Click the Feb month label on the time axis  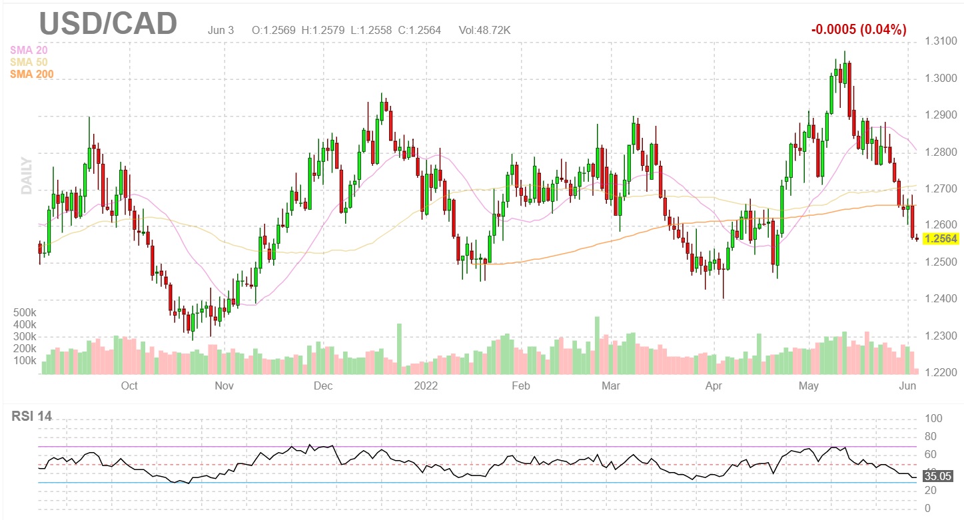click(x=520, y=386)
